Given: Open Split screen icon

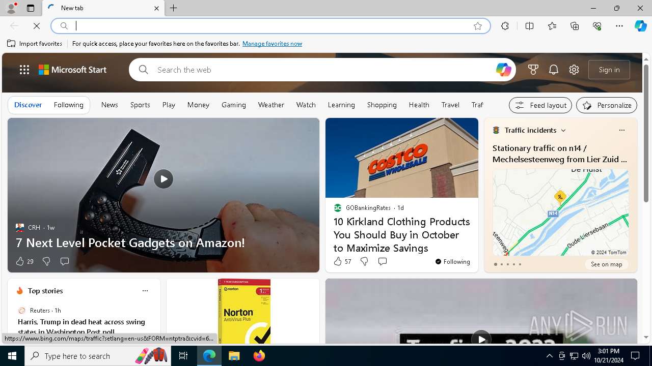Looking at the screenshot, I should pyautogui.click(x=530, y=26).
